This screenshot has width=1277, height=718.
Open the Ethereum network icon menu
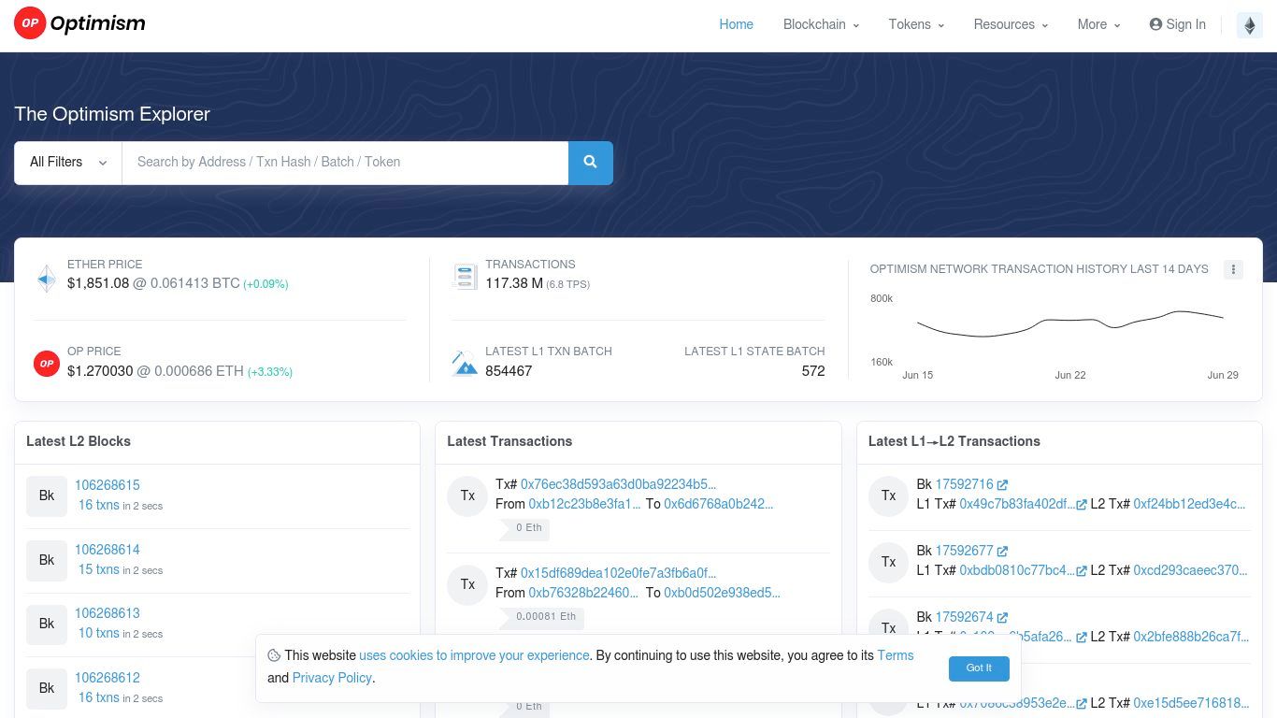pyautogui.click(x=1250, y=25)
